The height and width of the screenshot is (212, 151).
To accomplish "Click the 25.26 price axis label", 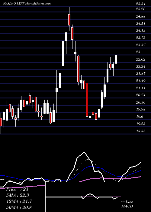I will pyautogui.click(x=141, y=9).
